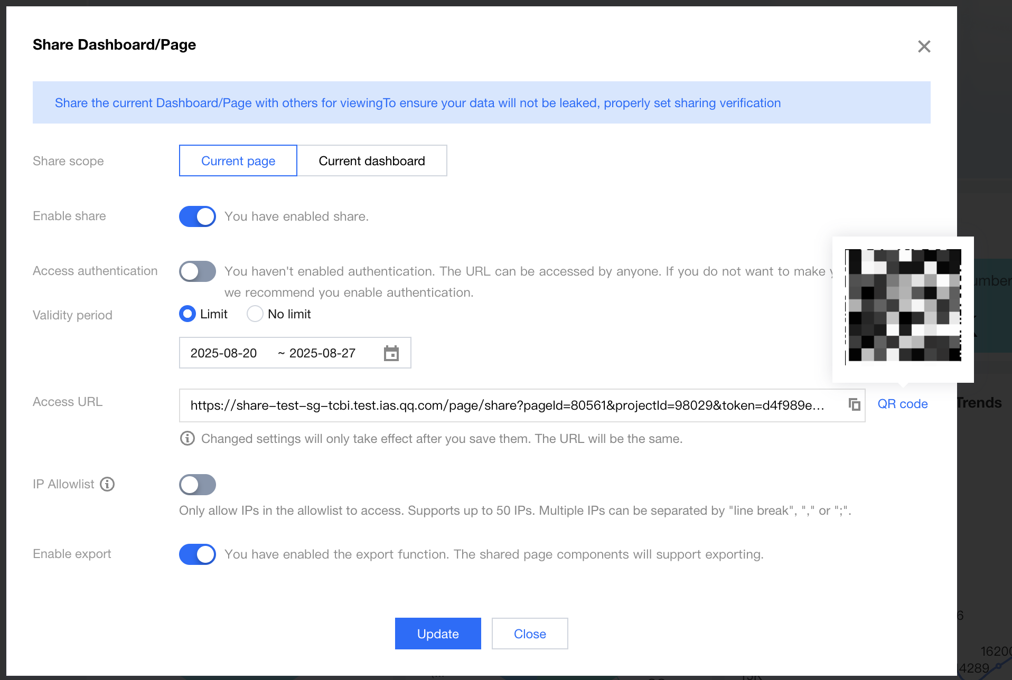Image resolution: width=1012 pixels, height=680 pixels.
Task: Turn off the Enable export toggle
Action: tap(197, 554)
